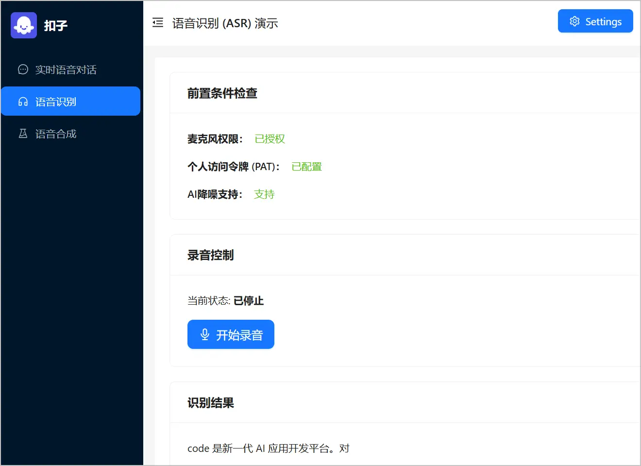This screenshot has height=466, width=641.
Task: Switch to the 语音合成 menu item
Action: [71, 134]
